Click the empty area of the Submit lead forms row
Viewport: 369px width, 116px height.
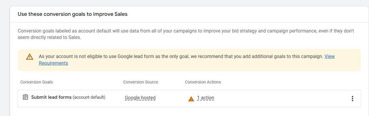[281, 99]
